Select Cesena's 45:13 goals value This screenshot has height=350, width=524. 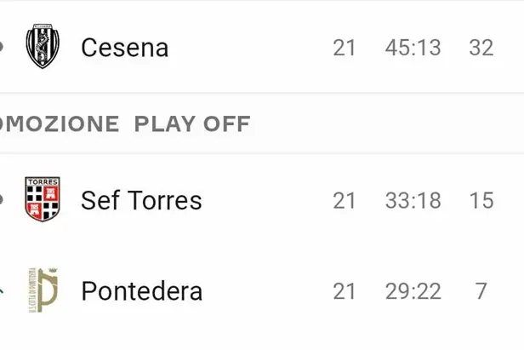click(413, 48)
